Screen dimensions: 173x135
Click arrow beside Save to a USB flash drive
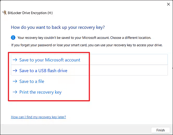pos(15,71)
